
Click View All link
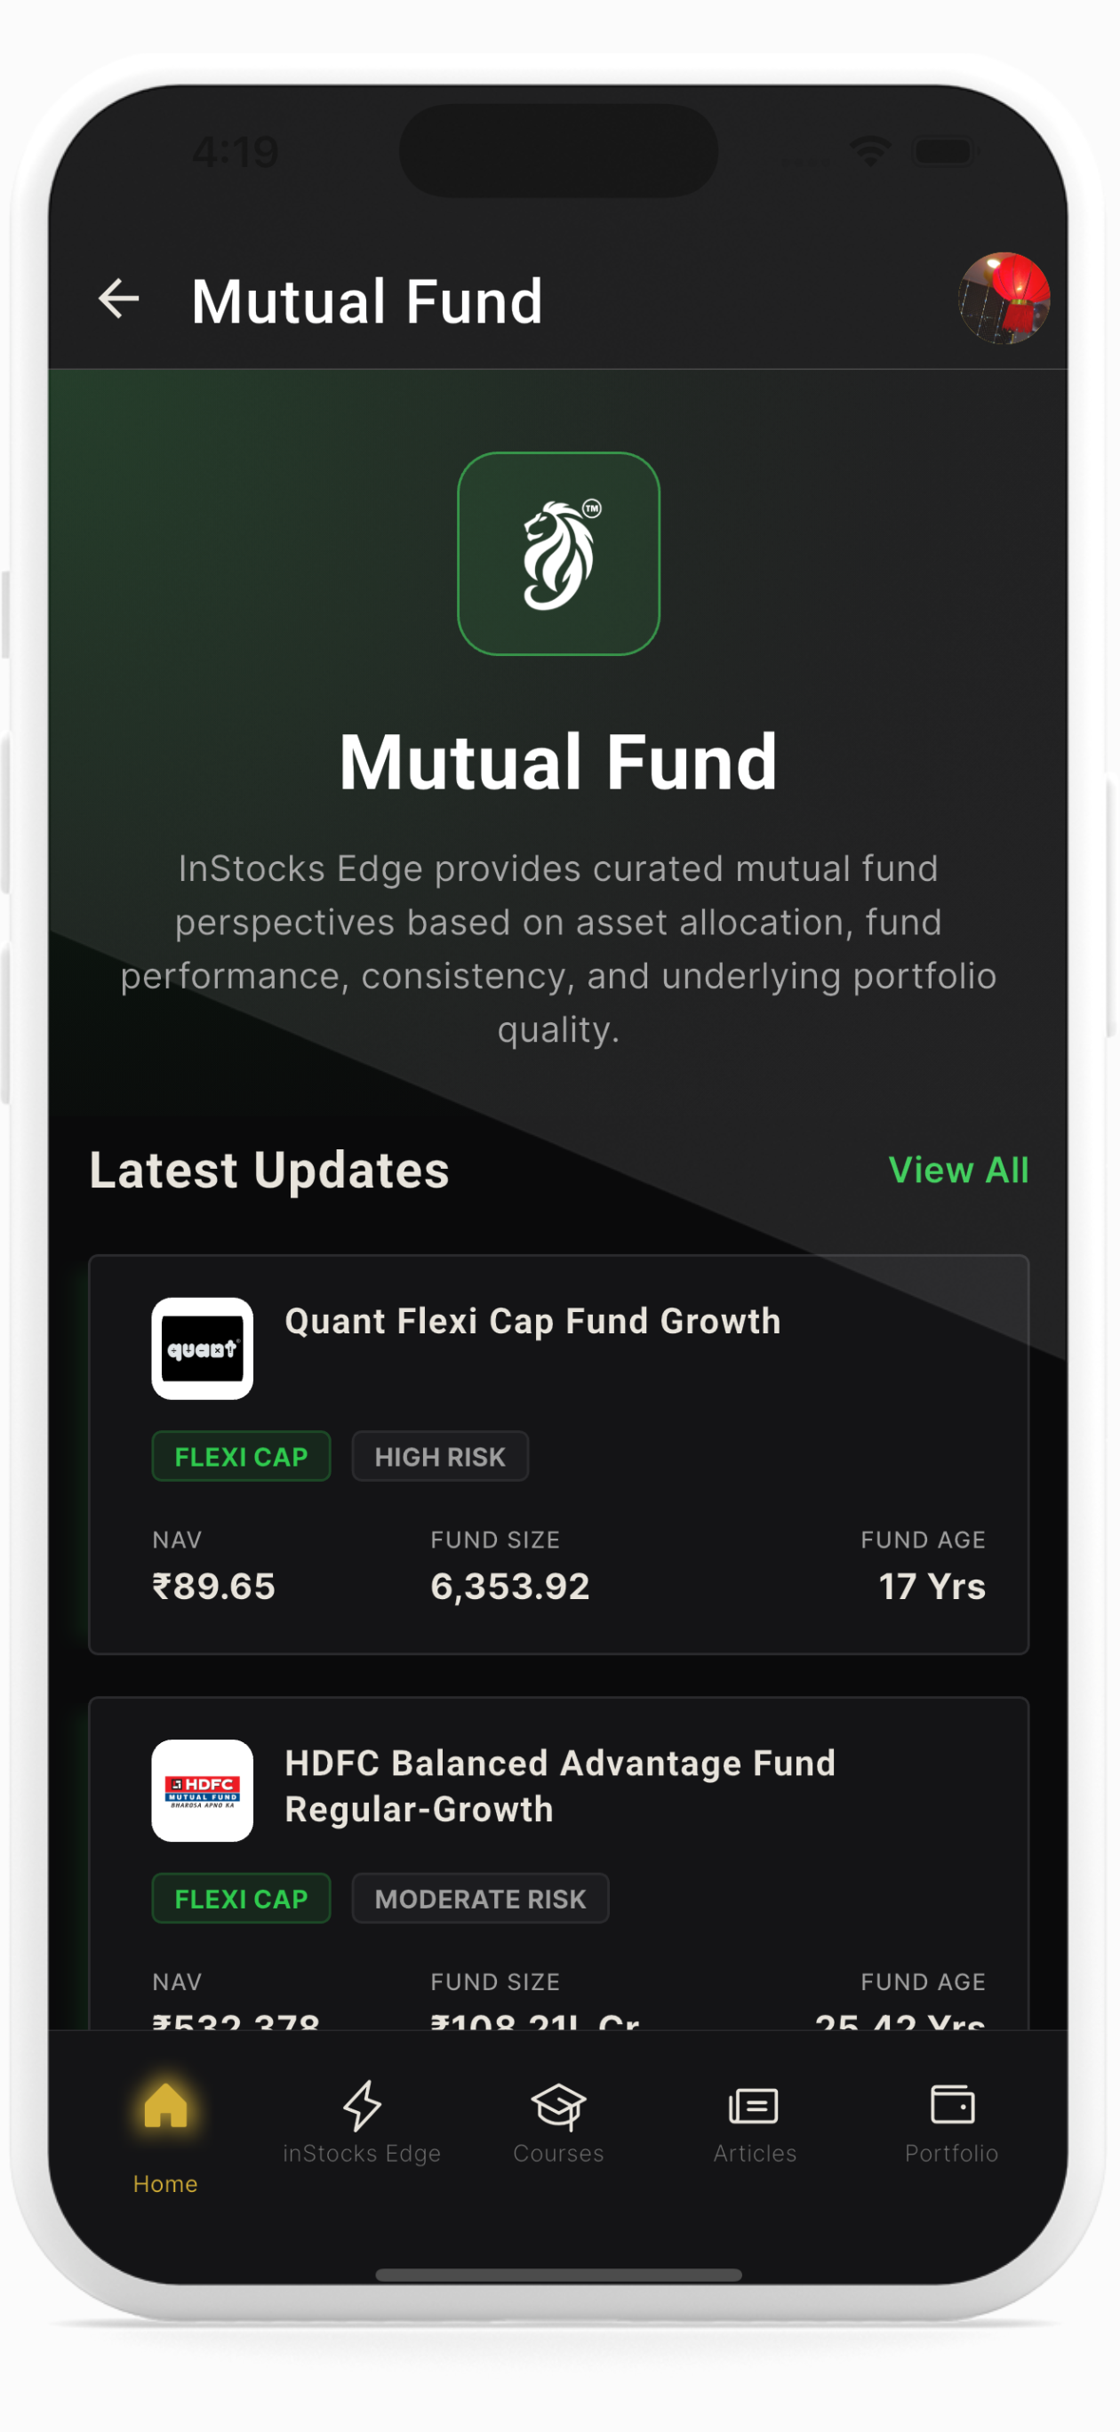click(x=958, y=1170)
